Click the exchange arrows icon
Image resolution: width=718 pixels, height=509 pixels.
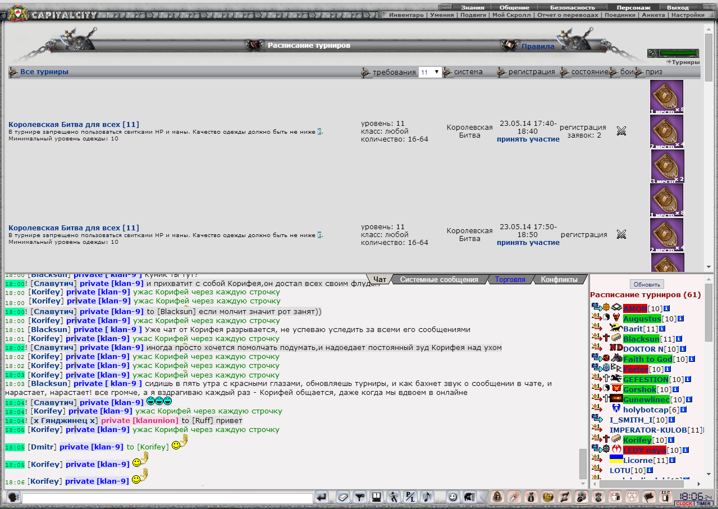point(565,497)
